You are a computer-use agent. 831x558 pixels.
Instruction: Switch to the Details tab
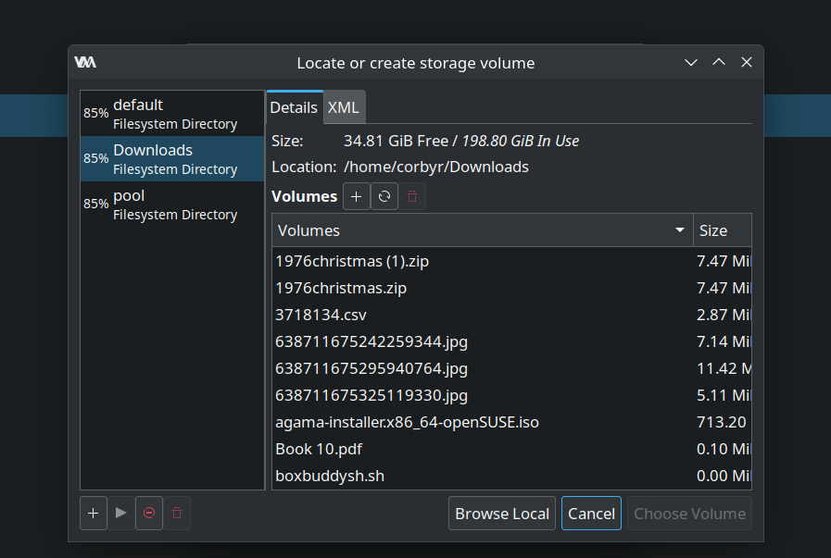[294, 107]
